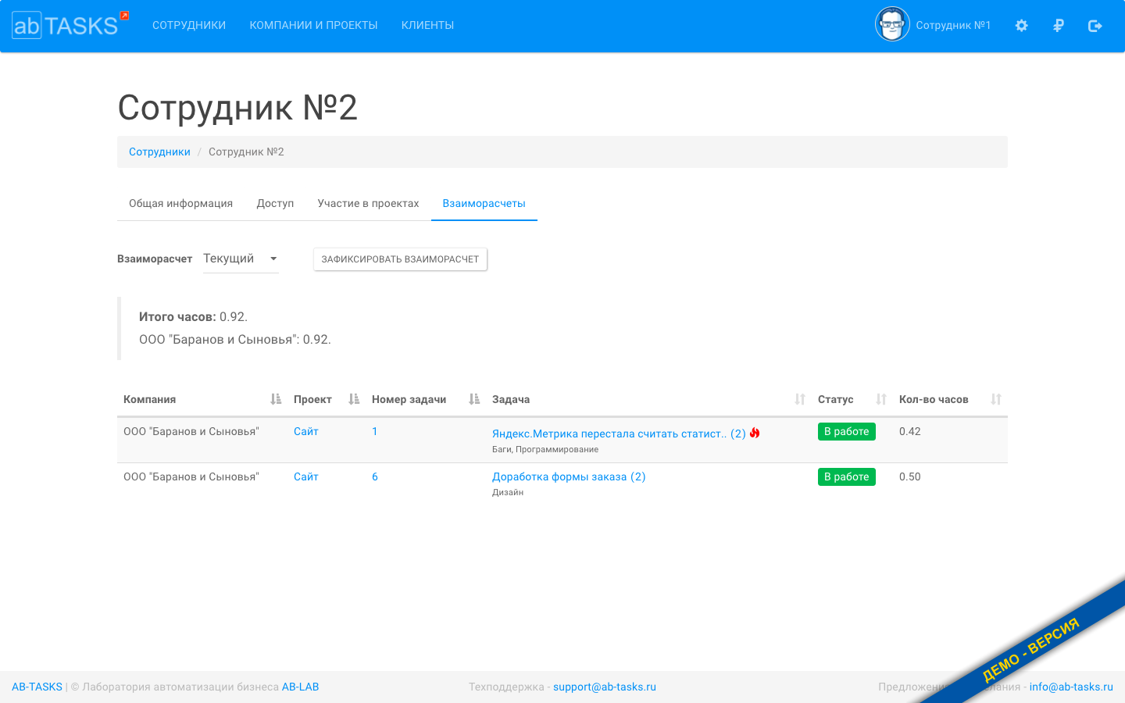Switch to the Доступ tab
The height and width of the screenshot is (703, 1125).
click(x=275, y=203)
